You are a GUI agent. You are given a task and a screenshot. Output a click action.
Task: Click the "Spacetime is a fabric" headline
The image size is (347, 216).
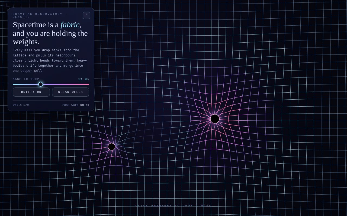pos(50,33)
